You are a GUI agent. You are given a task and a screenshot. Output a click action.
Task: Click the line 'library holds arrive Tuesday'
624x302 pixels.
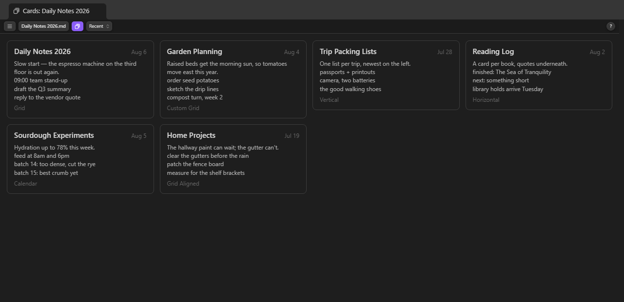point(508,89)
